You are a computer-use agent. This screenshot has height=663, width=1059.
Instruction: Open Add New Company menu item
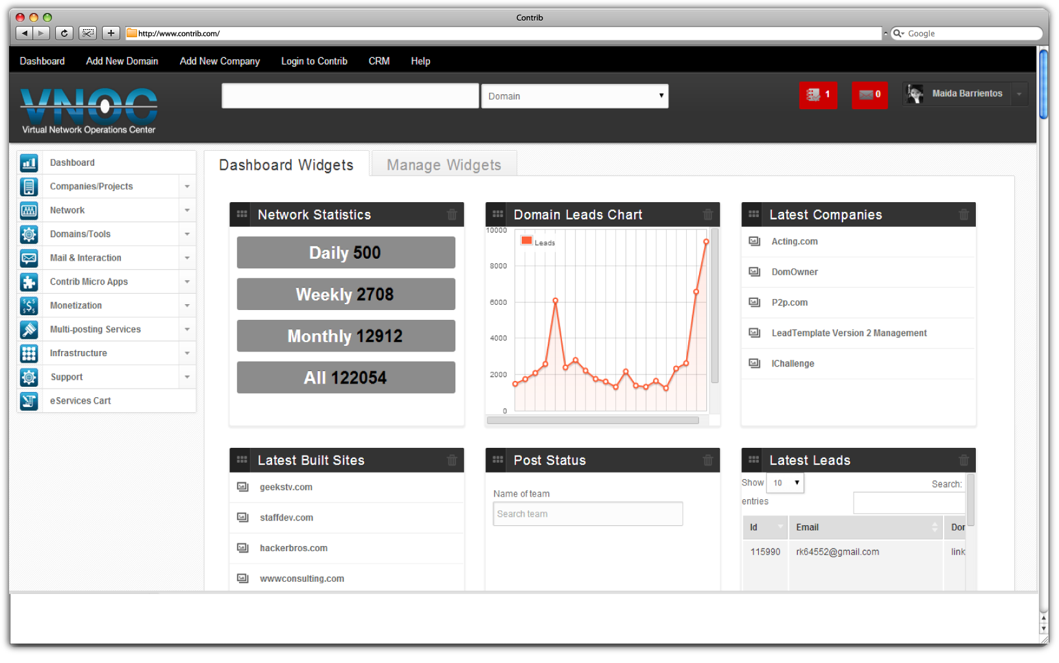coord(220,61)
